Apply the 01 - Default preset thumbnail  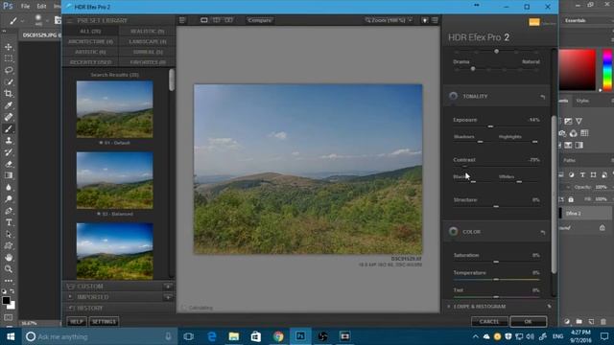pyautogui.click(x=115, y=109)
